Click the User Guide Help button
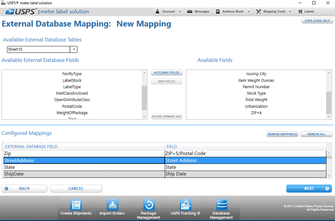 pyautogui.click(x=317, y=21)
